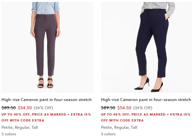Click the right High-rise Cameron pant title
The width and height of the screenshot is (195, 138).
coord(146,100)
